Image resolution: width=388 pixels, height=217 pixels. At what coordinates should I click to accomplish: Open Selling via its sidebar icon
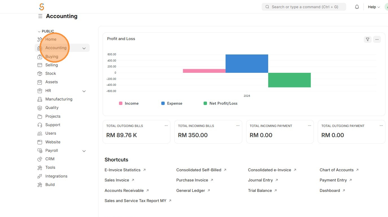40,65
